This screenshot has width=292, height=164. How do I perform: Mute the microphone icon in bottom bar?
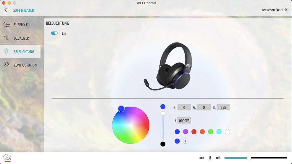[x=210, y=158]
